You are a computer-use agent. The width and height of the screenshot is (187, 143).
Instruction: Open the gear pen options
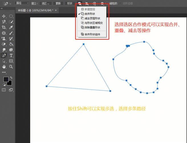(102, 3)
